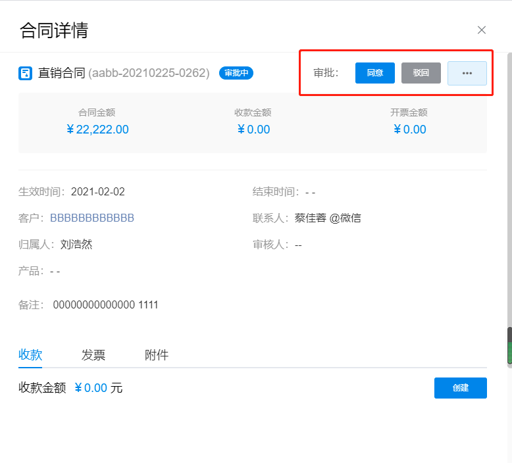Open customer BBBBBBBBBBBB link
512x463 pixels.
[x=92, y=218]
